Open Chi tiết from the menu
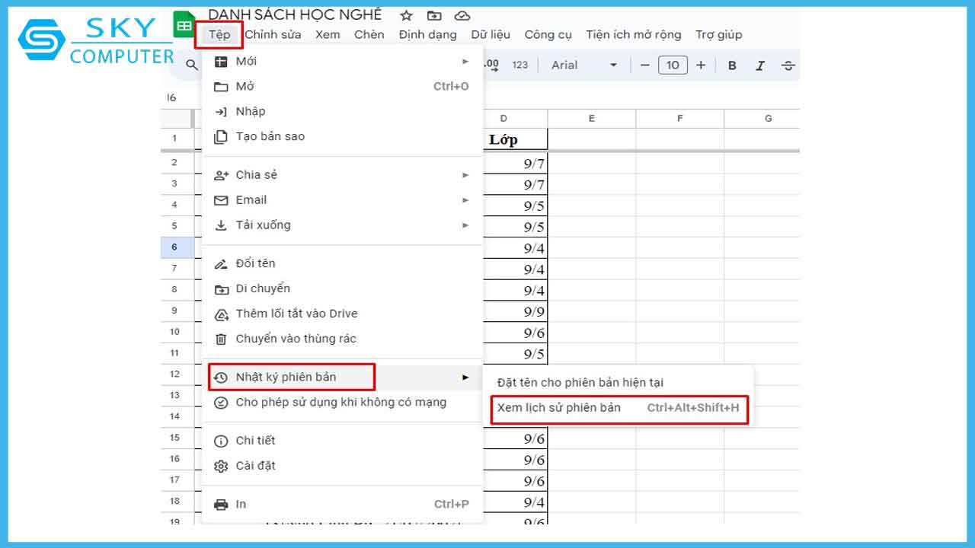975x548 pixels. (343, 440)
